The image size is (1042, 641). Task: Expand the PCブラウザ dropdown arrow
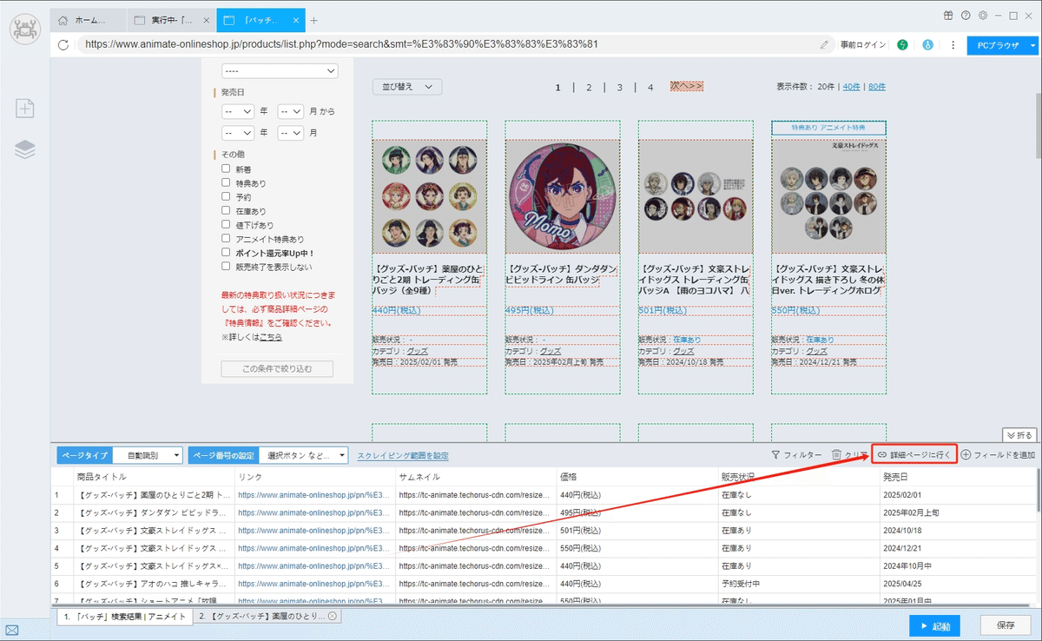(x=1033, y=45)
